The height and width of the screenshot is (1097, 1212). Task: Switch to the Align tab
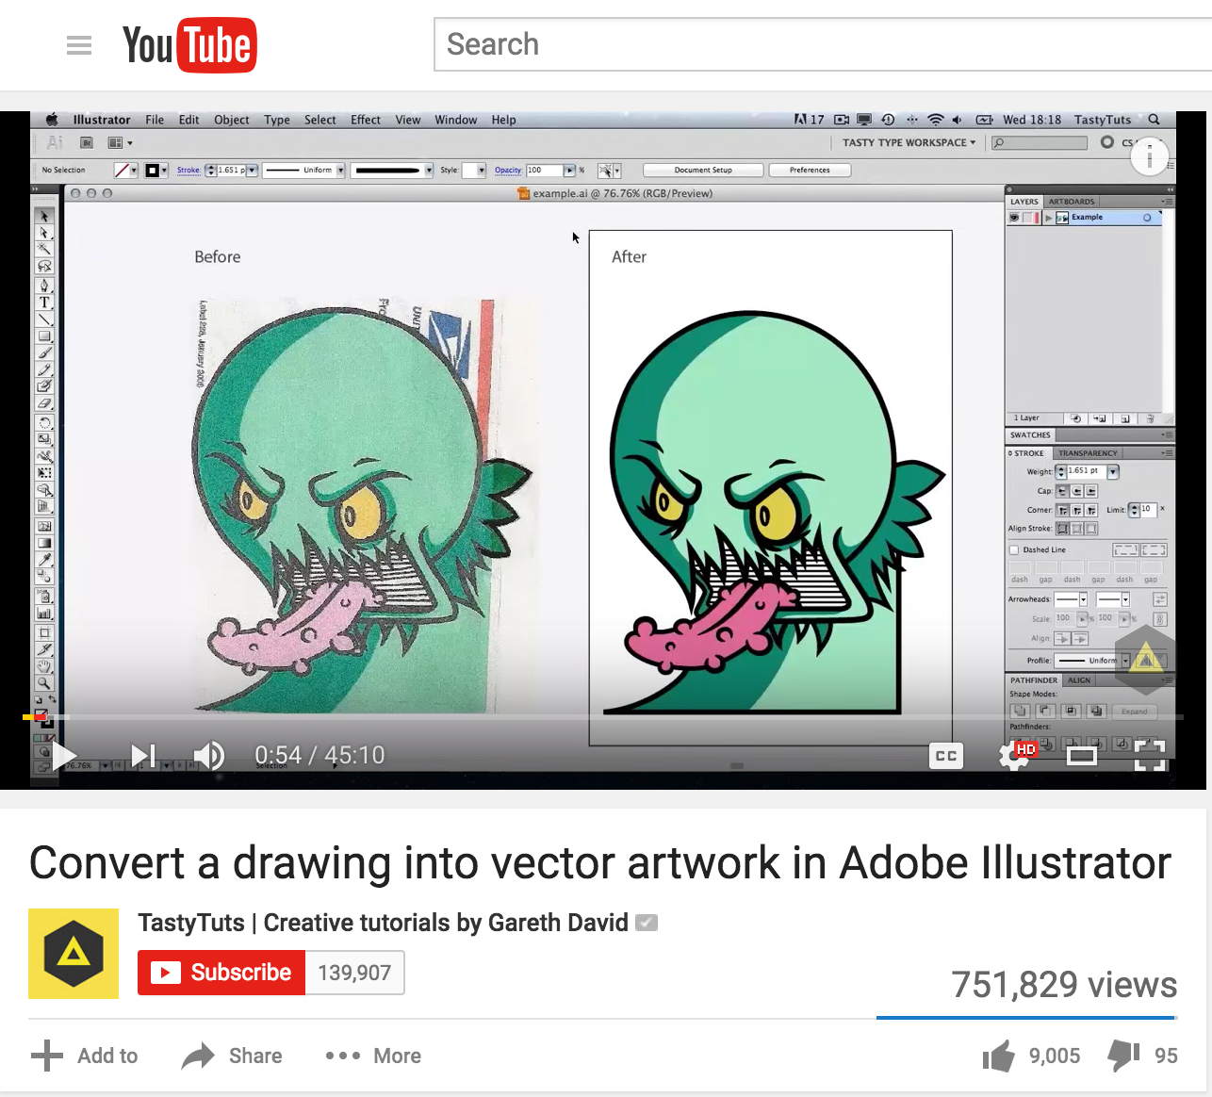point(1079,680)
